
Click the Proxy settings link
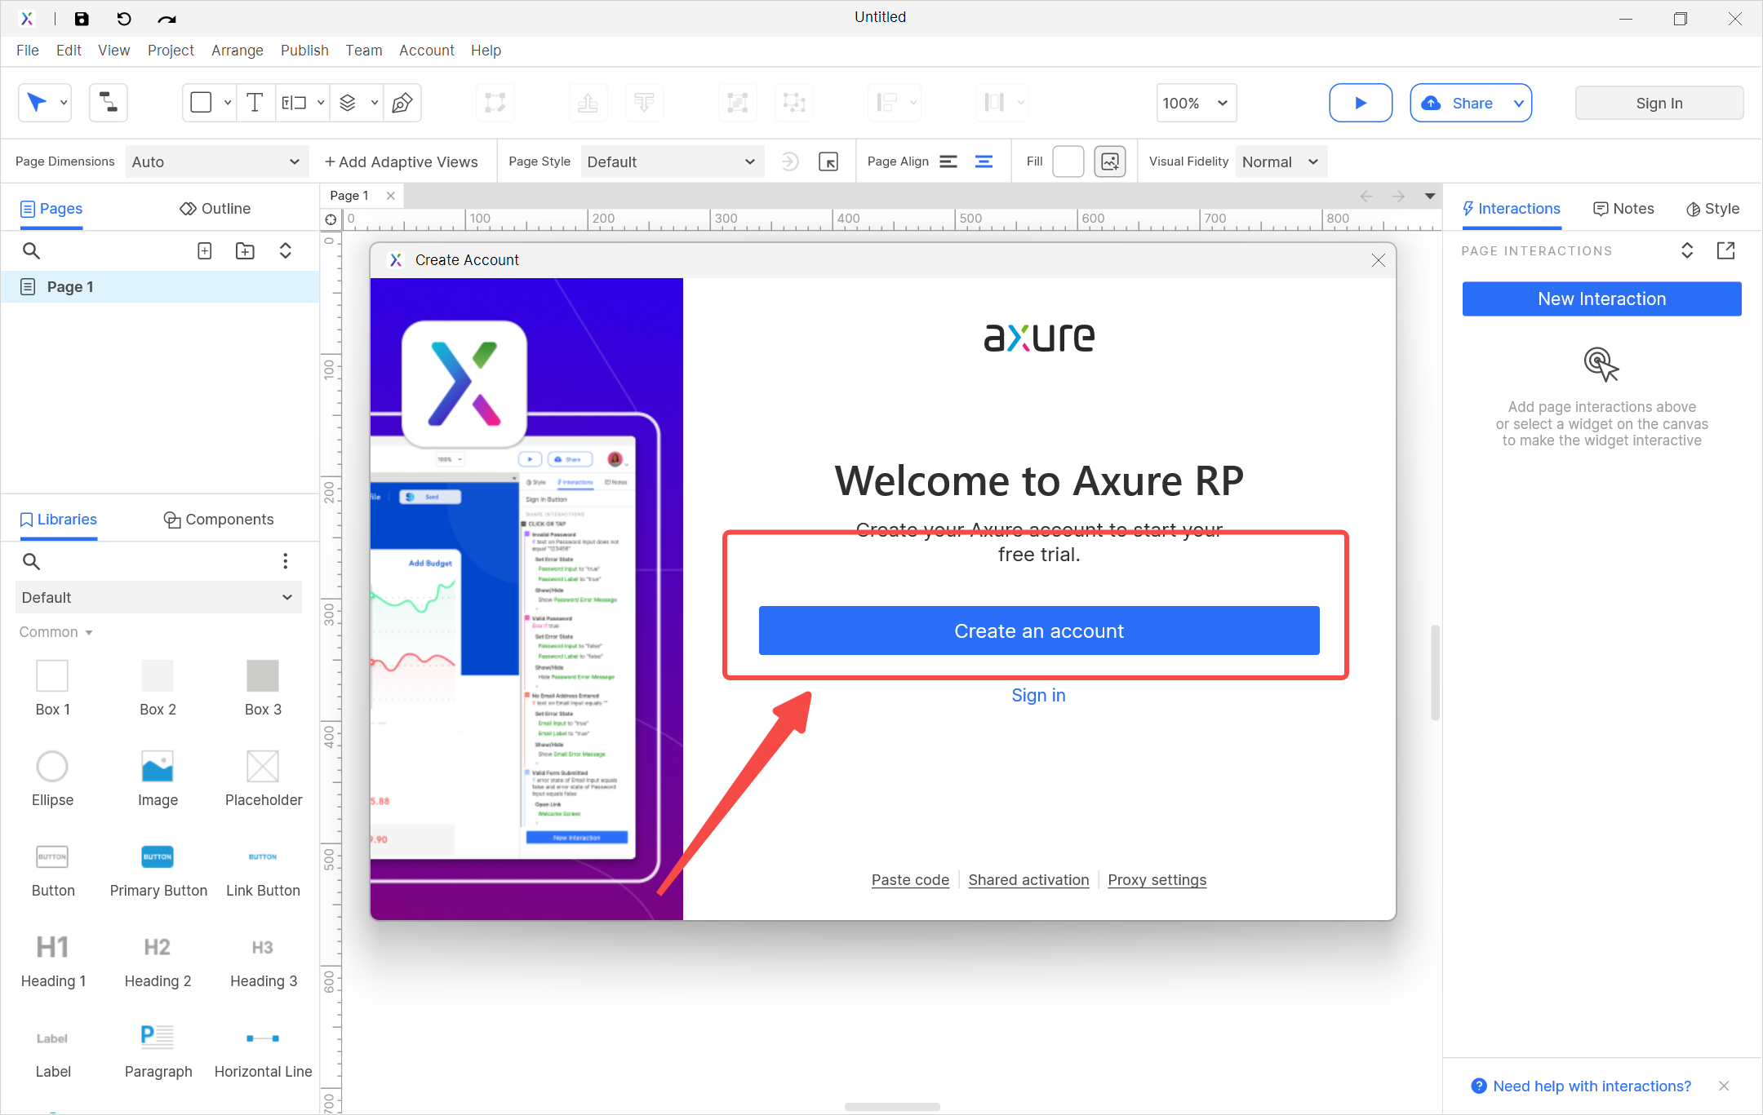coord(1157,879)
